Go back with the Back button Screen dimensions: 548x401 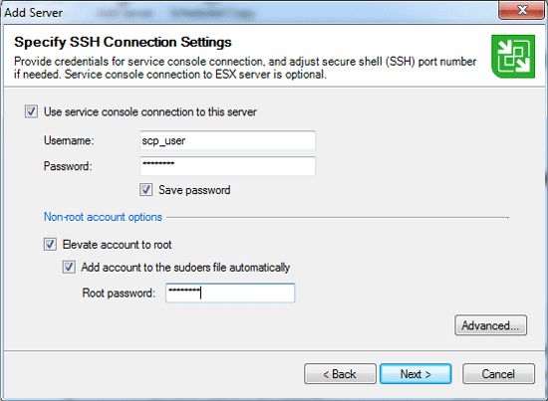click(340, 374)
